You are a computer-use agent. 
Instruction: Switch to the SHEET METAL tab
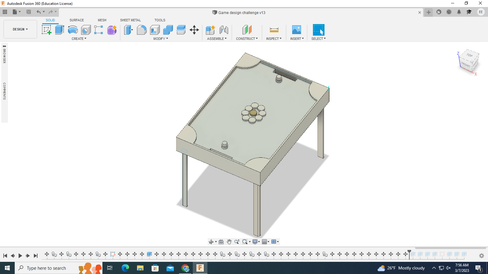pyautogui.click(x=130, y=20)
